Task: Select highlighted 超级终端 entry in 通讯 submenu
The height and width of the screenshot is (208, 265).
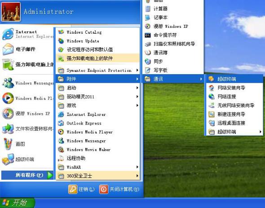Action: (234, 79)
